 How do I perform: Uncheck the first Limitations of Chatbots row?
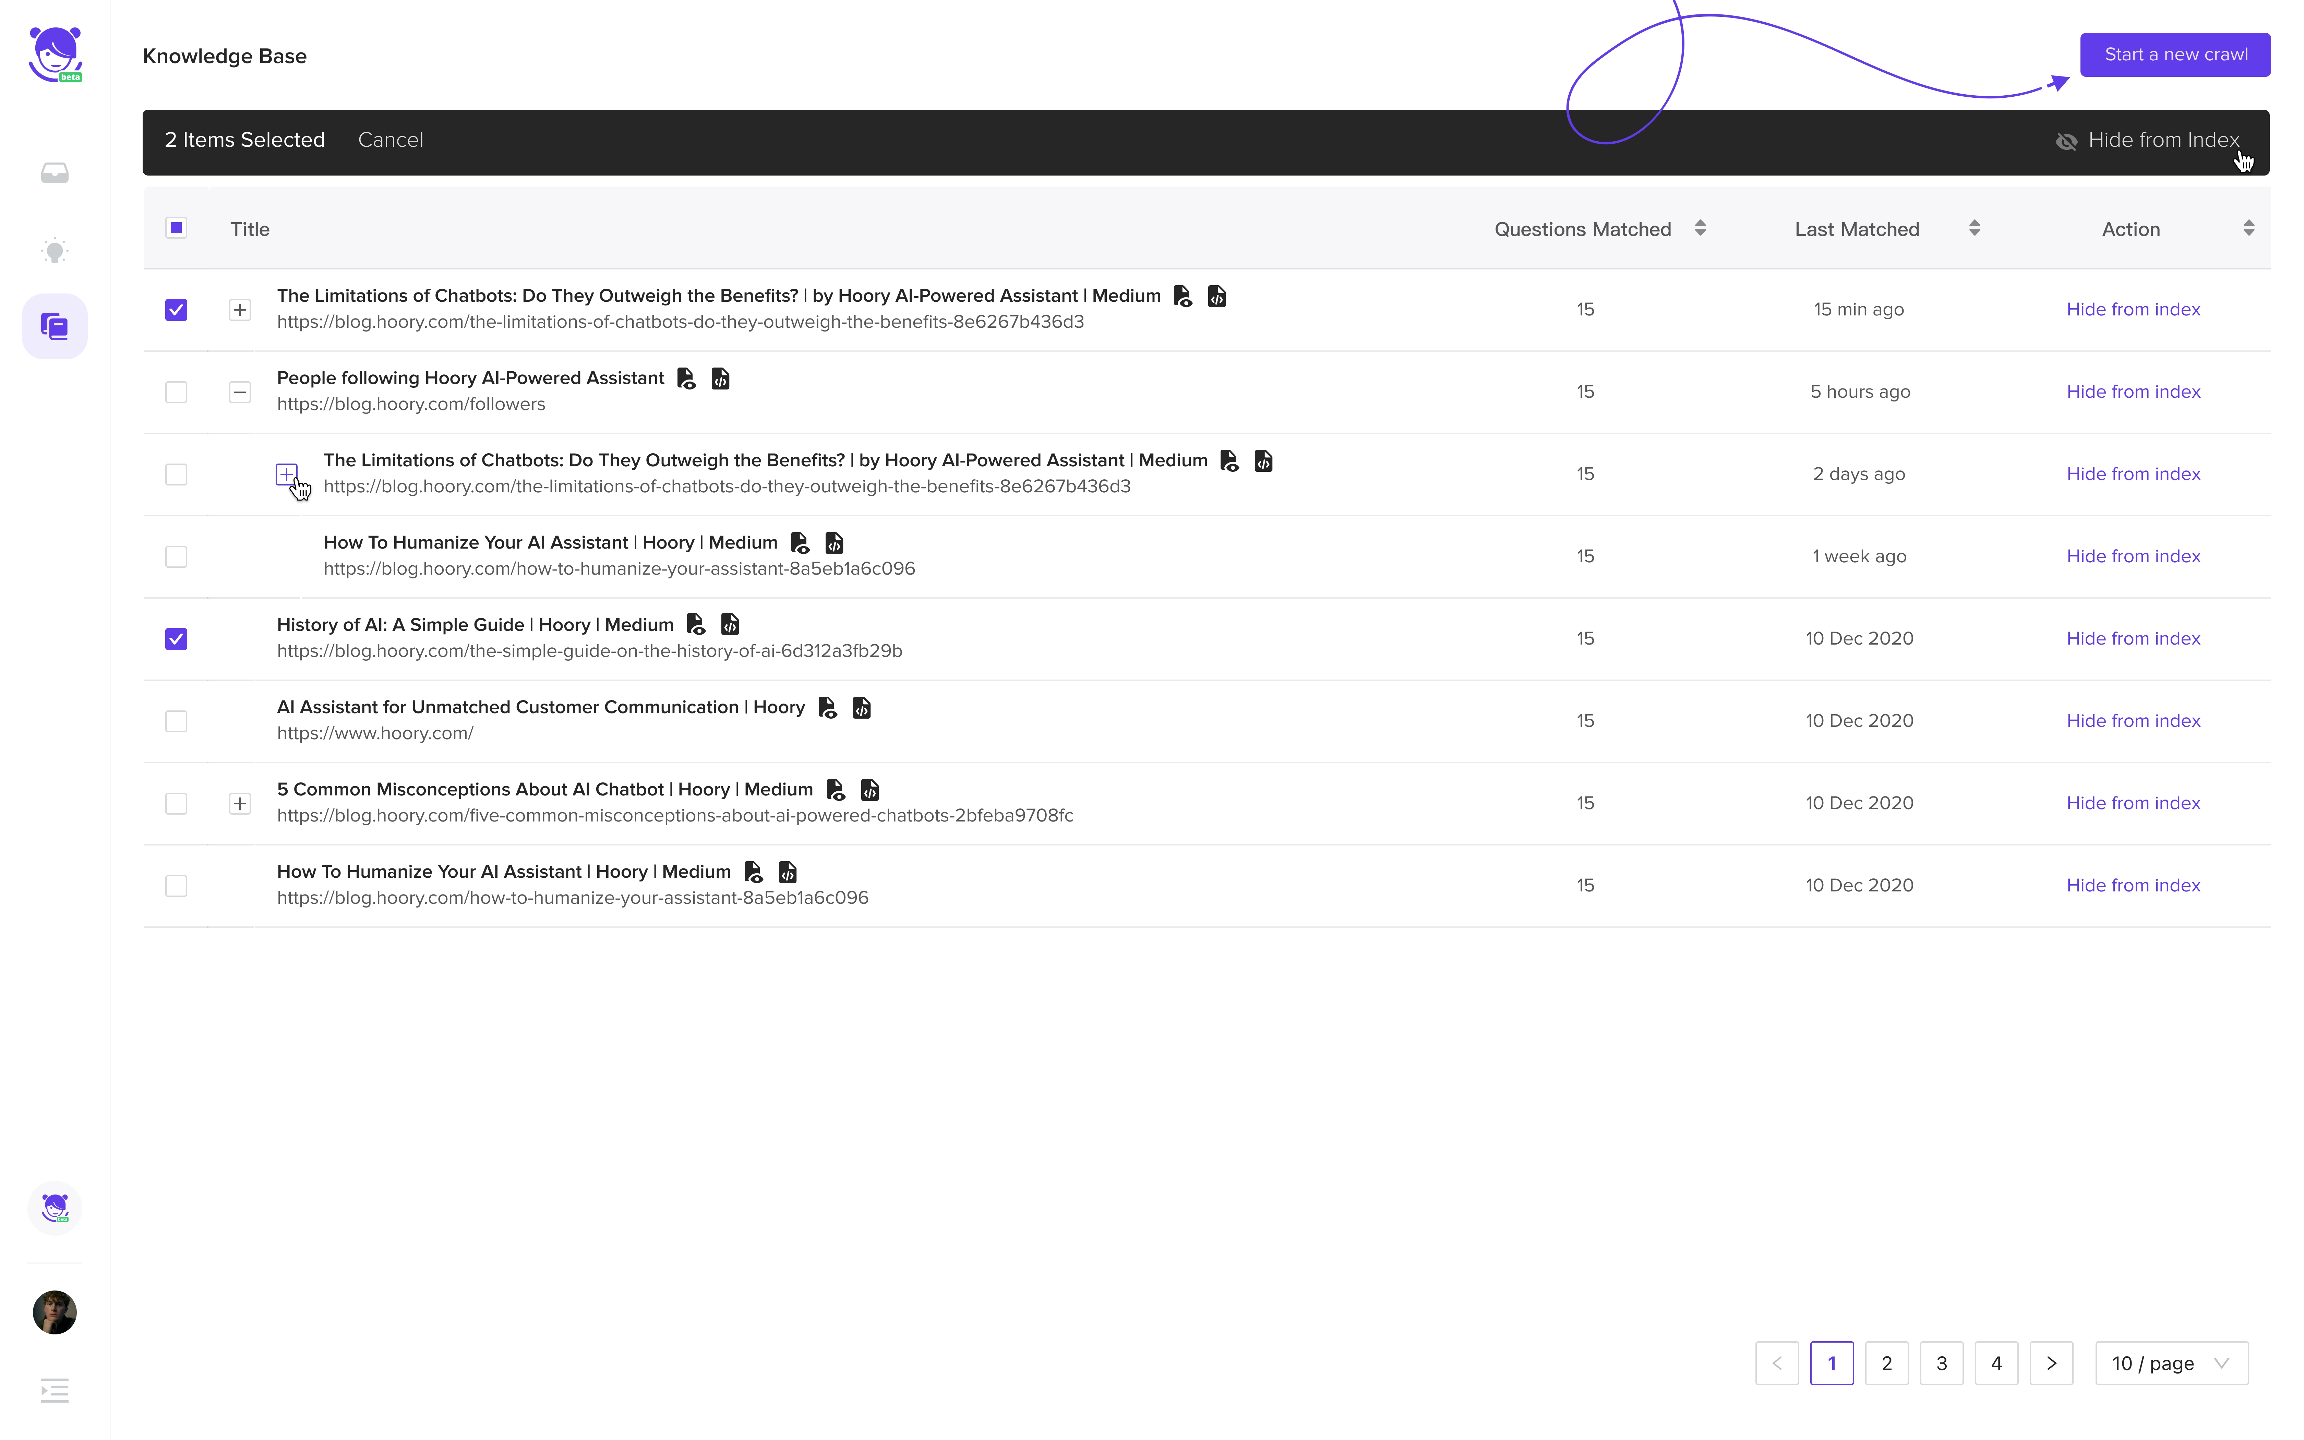click(x=176, y=310)
